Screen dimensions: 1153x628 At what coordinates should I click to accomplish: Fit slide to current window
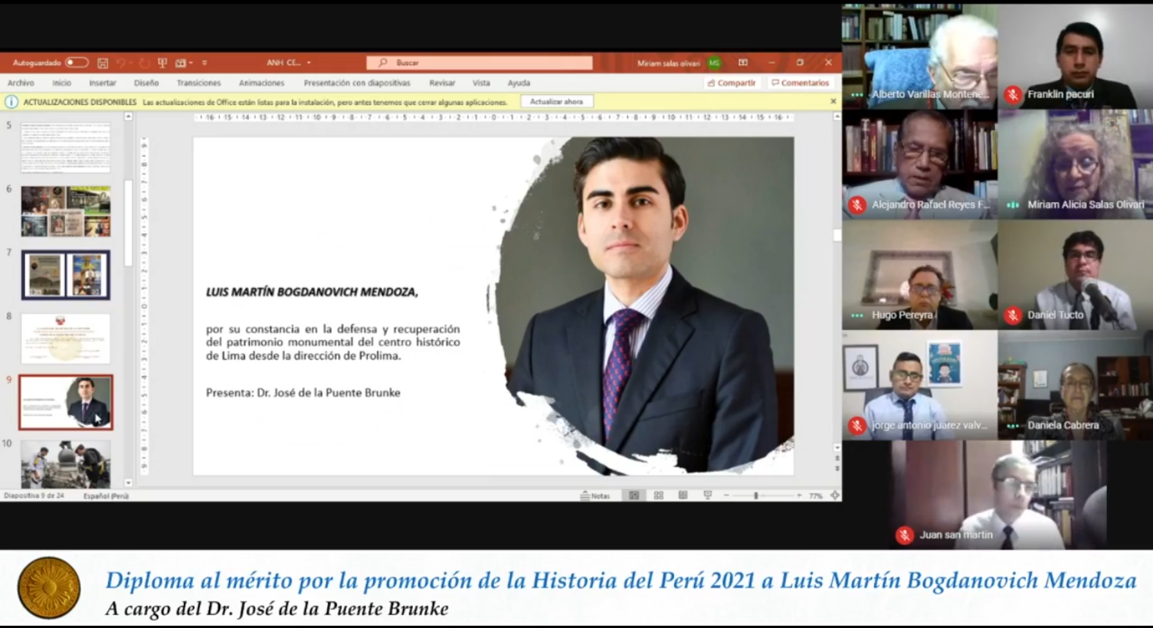[835, 496]
